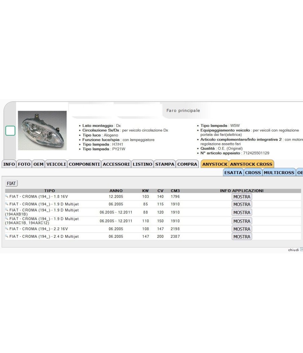Click the chiudi link
The image size is (303, 353).
pos(293,250)
